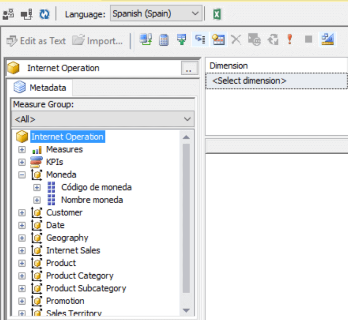Expand the Product dimension node

point(22,263)
